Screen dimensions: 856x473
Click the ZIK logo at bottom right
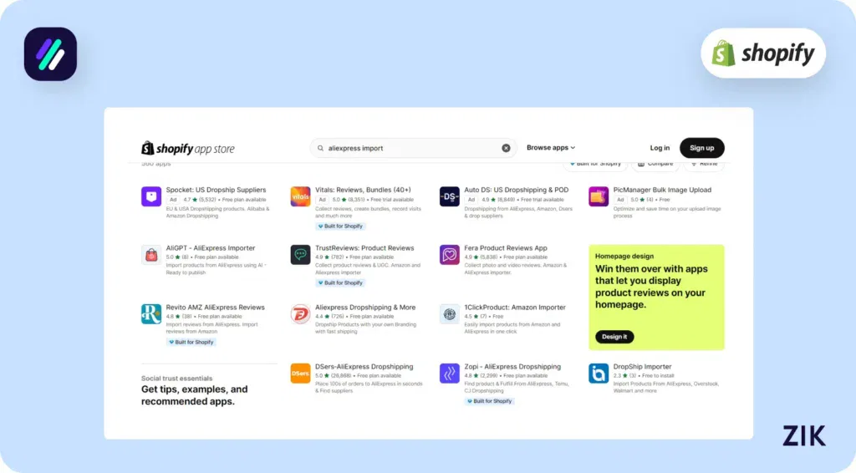pyautogui.click(x=804, y=436)
